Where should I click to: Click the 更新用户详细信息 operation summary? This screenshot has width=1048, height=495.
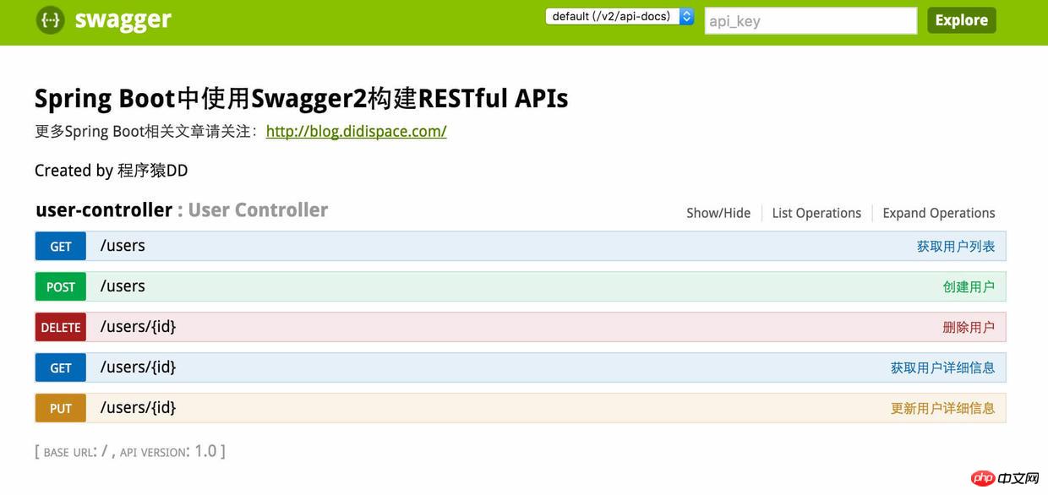(942, 409)
